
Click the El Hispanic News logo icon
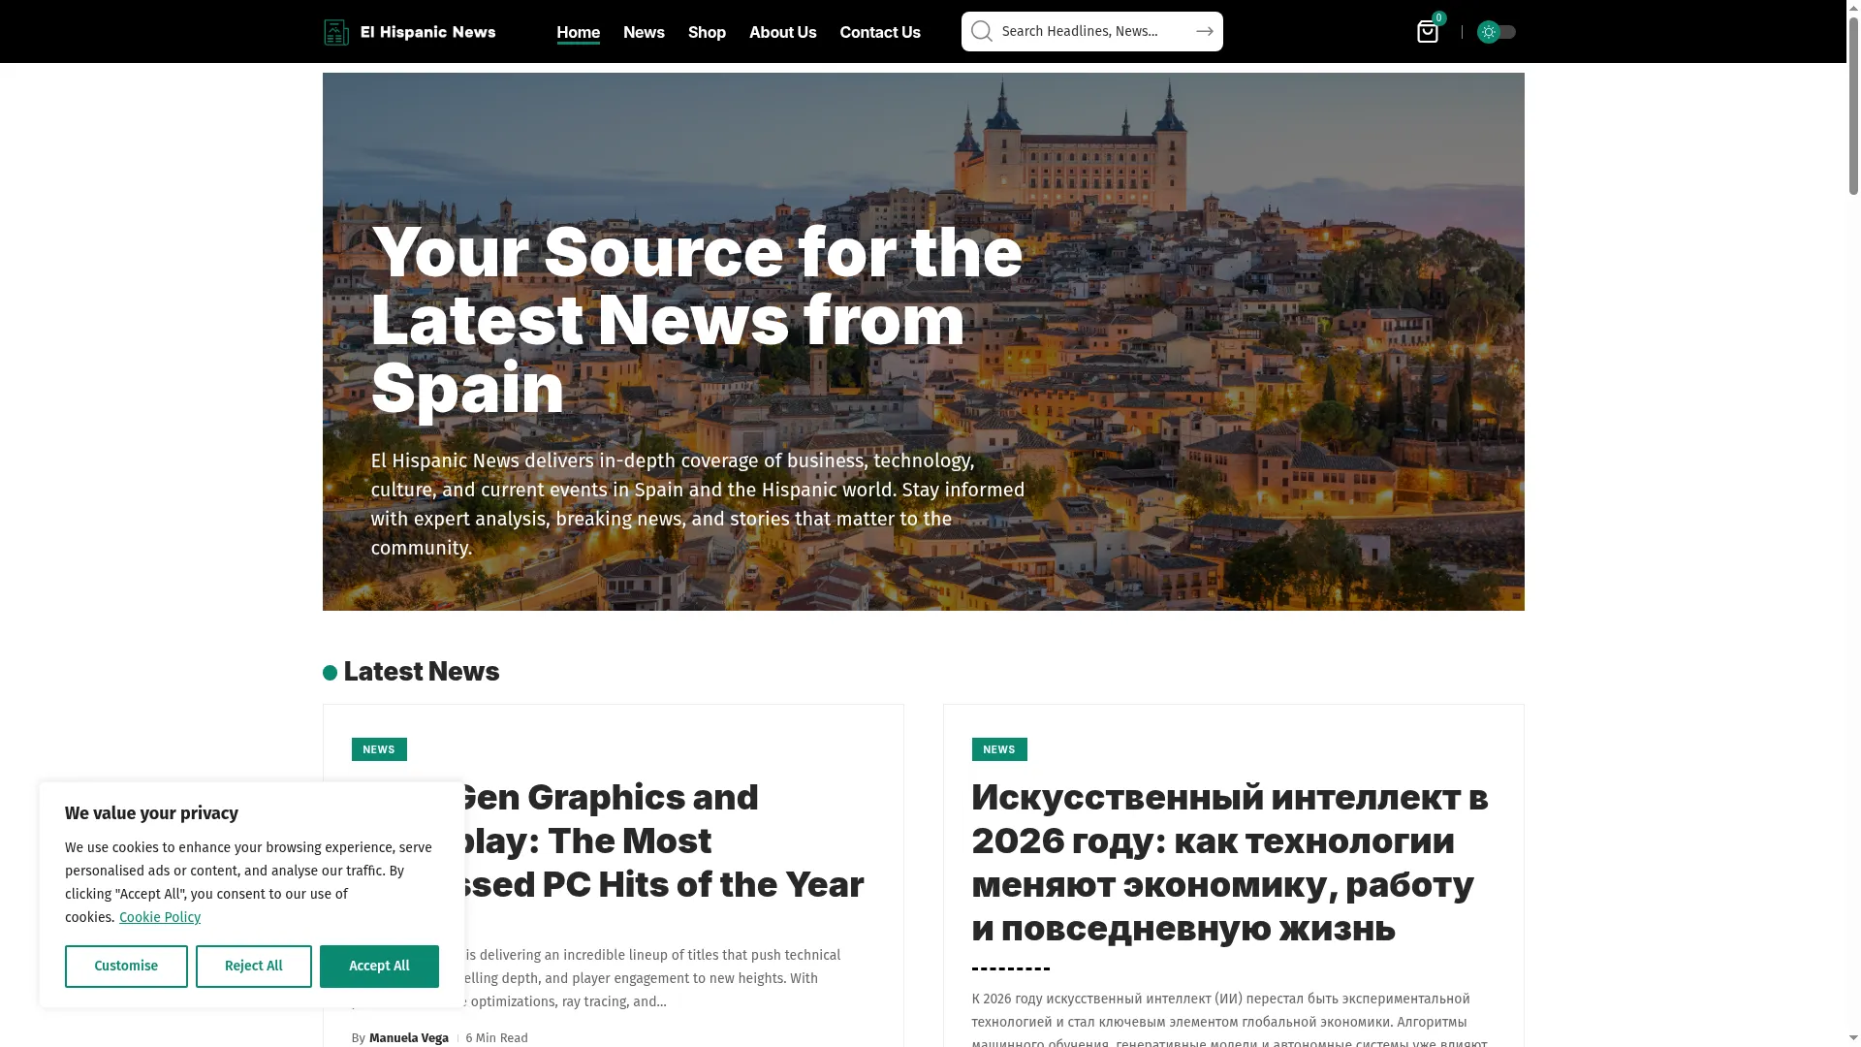[335, 32]
